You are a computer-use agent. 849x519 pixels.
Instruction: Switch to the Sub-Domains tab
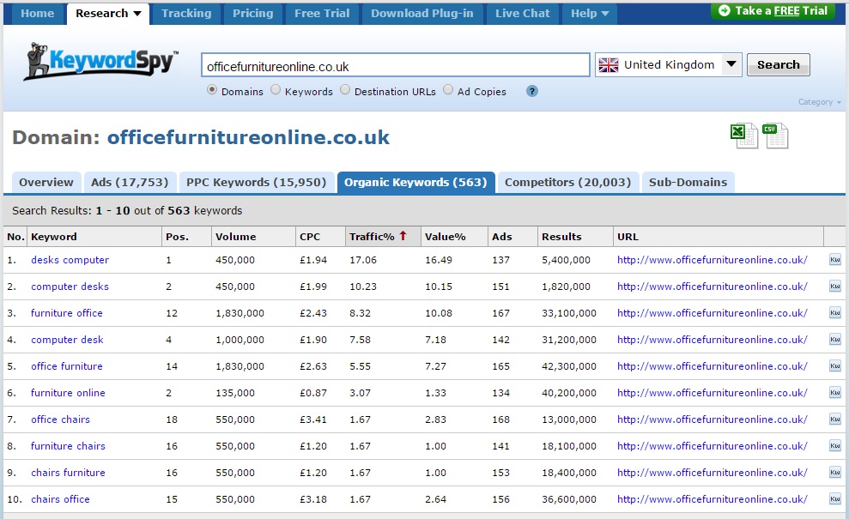click(688, 183)
